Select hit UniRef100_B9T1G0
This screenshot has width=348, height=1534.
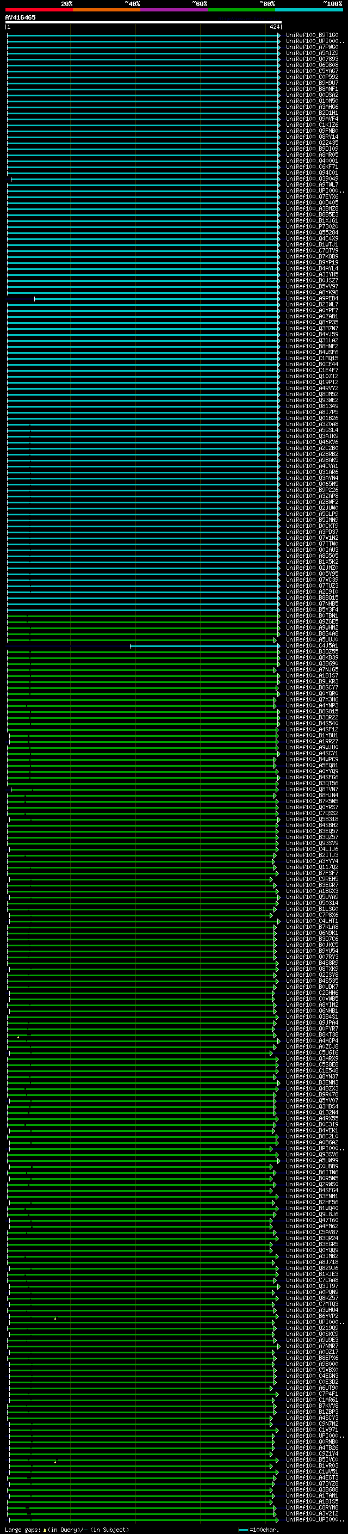(x=312, y=35)
